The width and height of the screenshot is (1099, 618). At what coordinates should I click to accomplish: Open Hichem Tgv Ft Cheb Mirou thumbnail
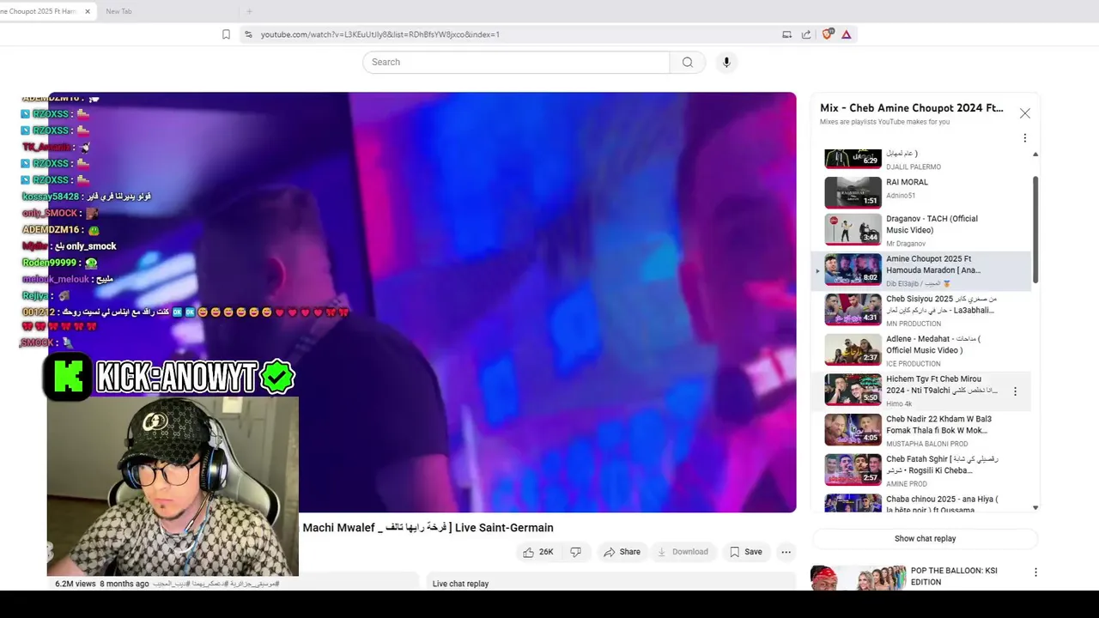[853, 390]
